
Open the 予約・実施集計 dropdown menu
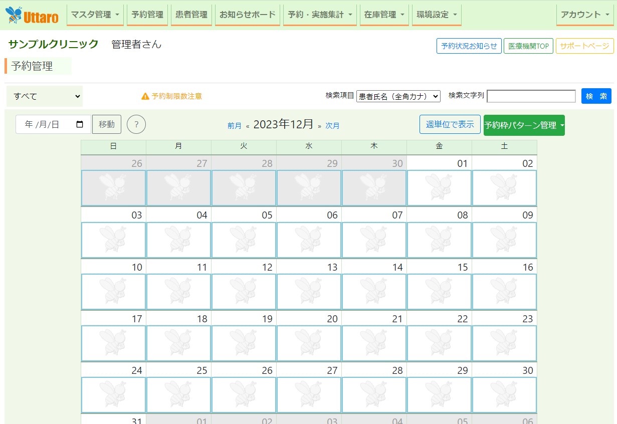pyautogui.click(x=320, y=15)
